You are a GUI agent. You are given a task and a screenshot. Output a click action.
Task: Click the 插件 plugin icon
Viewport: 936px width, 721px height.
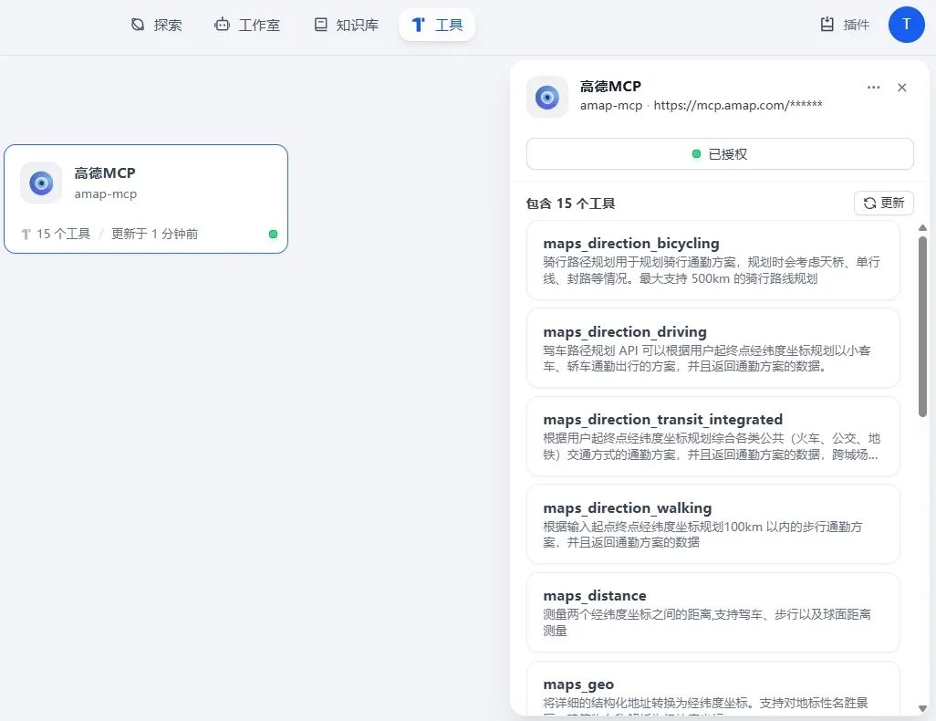click(827, 25)
